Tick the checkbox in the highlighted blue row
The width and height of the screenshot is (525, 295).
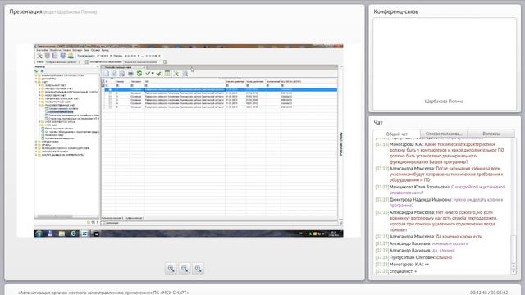pos(110,89)
